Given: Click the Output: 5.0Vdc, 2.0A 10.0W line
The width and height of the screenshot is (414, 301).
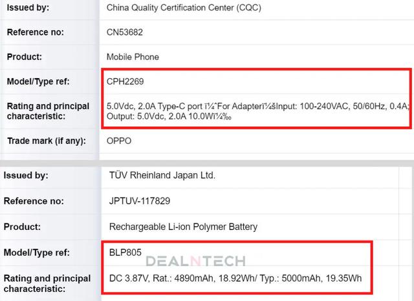Looking at the screenshot, I should tap(169, 116).
